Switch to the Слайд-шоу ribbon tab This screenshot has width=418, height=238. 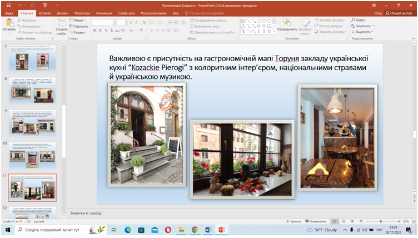point(126,13)
